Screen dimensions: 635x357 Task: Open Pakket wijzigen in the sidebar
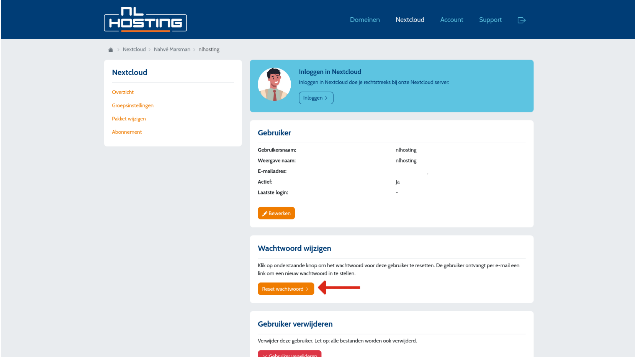click(x=129, y=119)
